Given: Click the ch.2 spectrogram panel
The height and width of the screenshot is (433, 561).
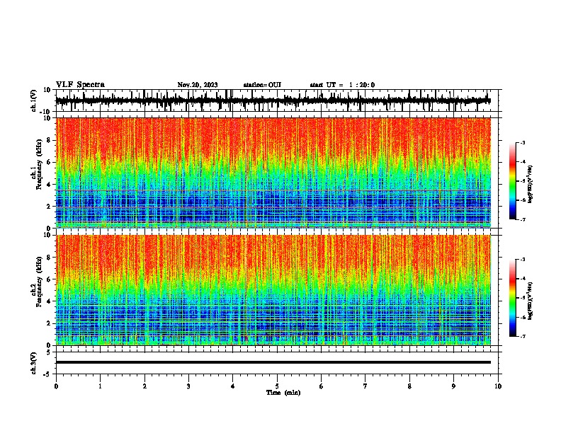Looking at the screenshot, I should [273, 290].
